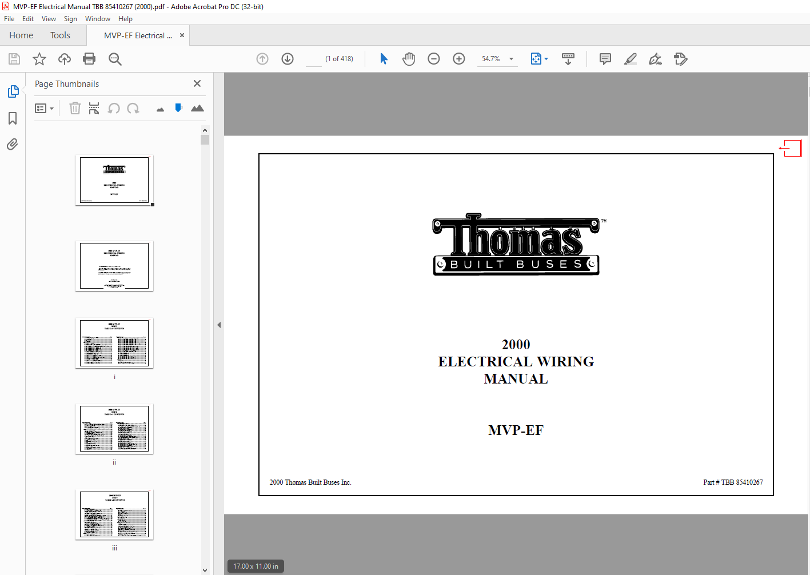Choose the Selection arrow tool
This screenshot has width=810, height=575.
(x=384, y=59)
